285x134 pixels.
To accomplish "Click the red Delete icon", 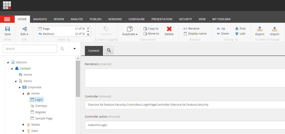I will tap(169, 29).
